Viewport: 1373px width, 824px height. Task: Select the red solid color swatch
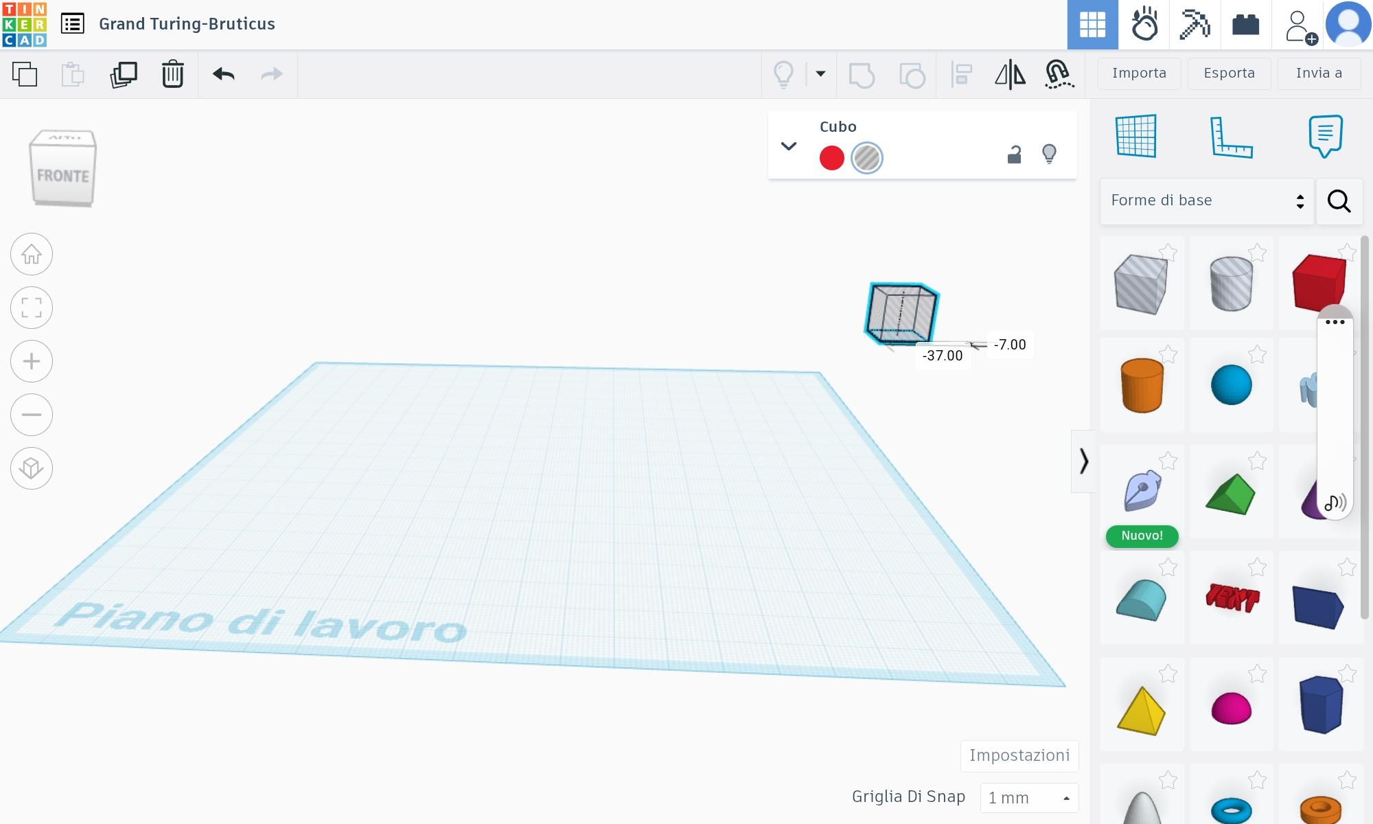pos(831,157)
